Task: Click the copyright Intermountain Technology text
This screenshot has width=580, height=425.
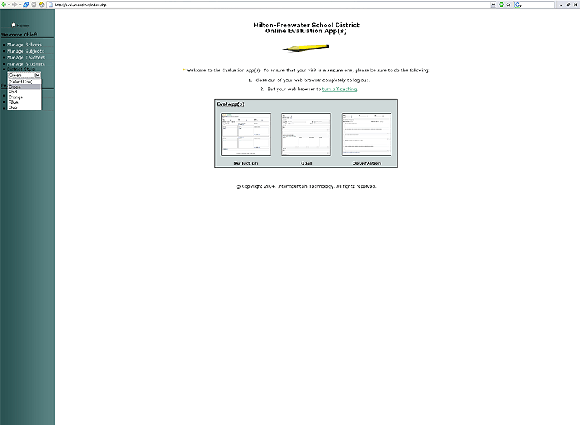Action: point(305,186)
